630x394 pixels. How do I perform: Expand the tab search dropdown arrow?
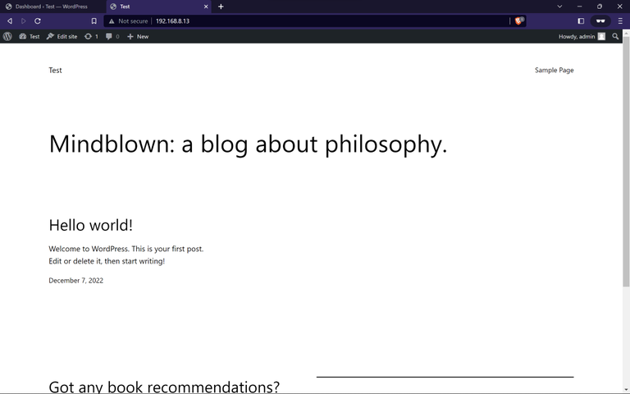[559, 7]
